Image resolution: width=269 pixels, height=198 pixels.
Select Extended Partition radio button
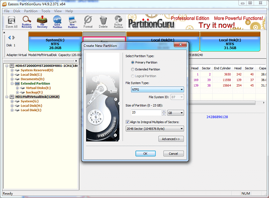(133, 69)
